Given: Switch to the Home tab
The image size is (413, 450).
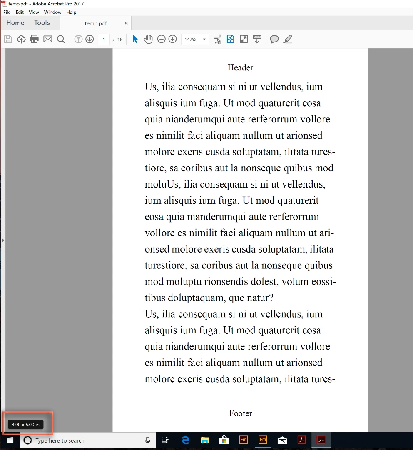Looking at the screenshot, I should click(15, 22).
